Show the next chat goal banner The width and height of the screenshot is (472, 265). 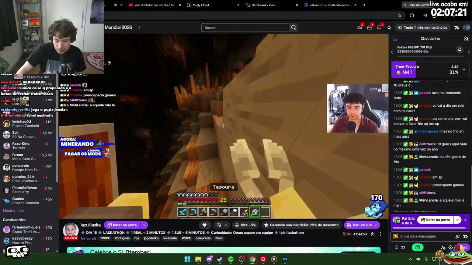(x=469, y=52)
